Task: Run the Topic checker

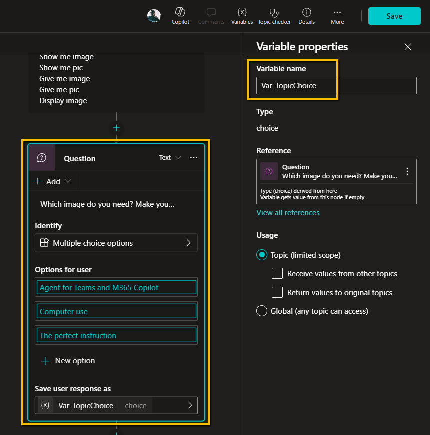Action: (x=274, y=15)
